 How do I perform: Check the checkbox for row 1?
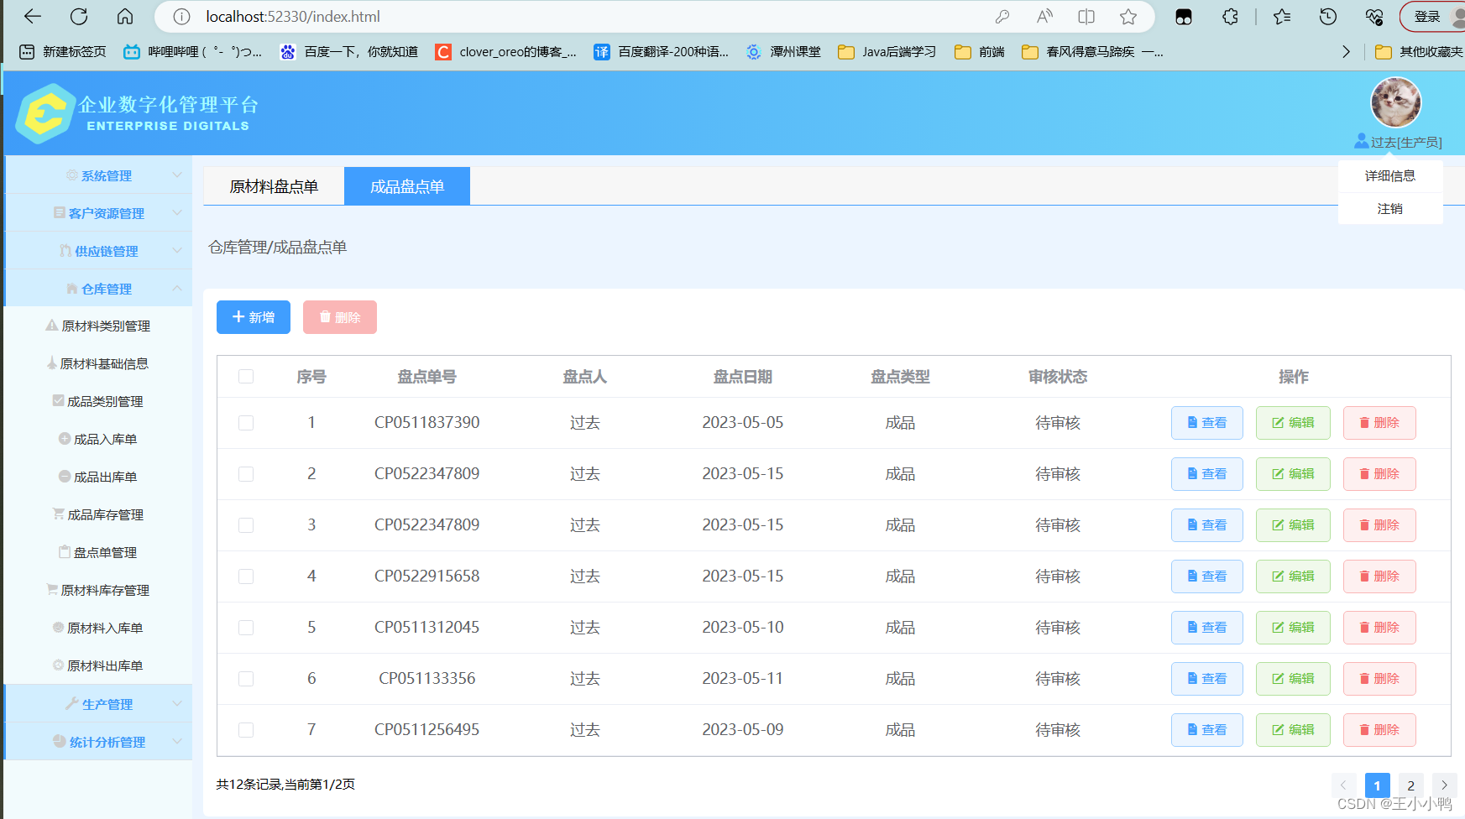point(246,423)
